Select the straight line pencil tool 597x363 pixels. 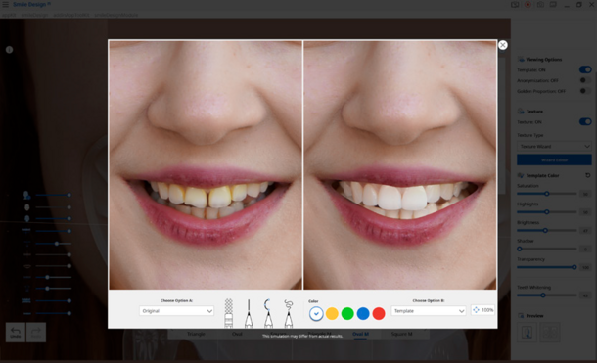click(249, 313)
